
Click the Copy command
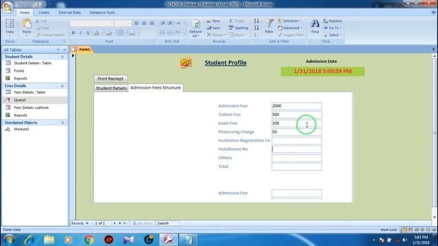click(42, 28)
